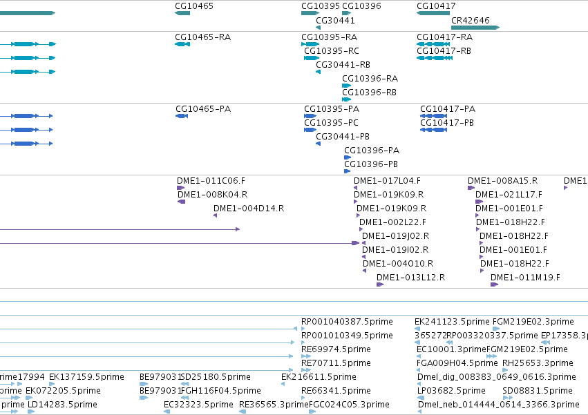Open EST EC10001.3prime
Image resolution: width=588 pixels, height=415 pixels.
click(451, 350)
